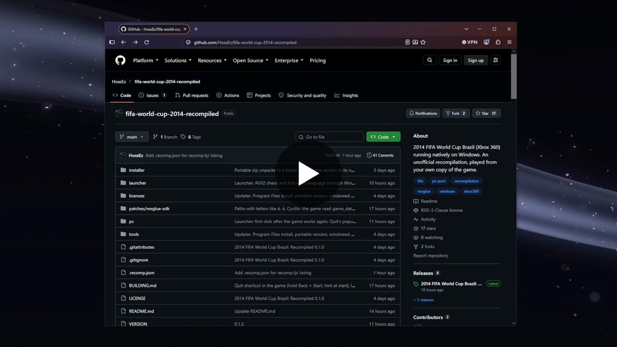The width and height of the screenshot is (617, 347).
Task: Expand the Open Source menu
Action: point(250,61)
